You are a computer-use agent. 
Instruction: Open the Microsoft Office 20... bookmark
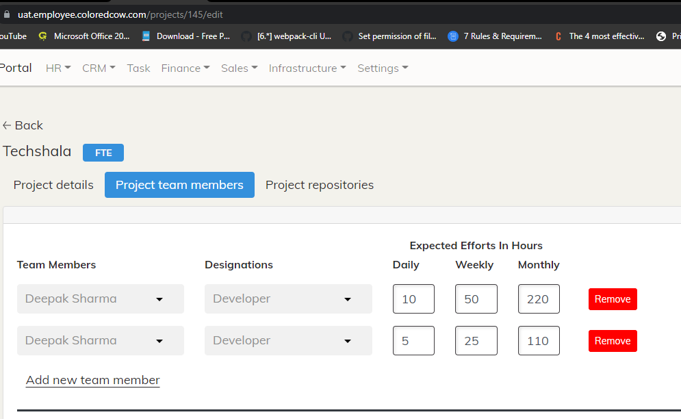point(84,36)
